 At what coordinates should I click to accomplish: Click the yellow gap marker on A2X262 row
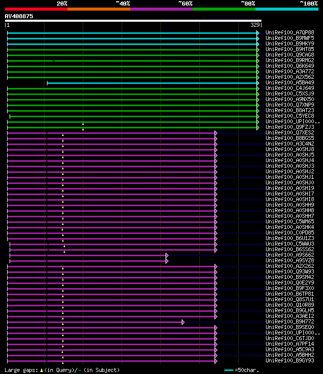[63, 268]
